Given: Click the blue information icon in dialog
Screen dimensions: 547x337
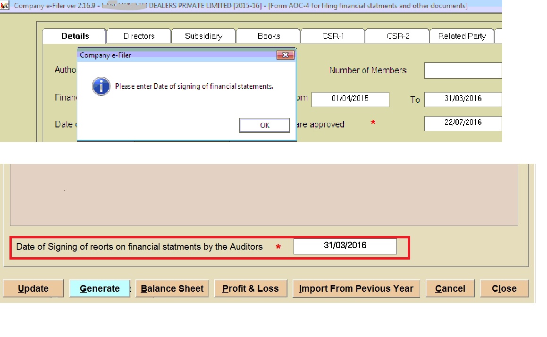Looking at the screenshot, I should [x=101, y=86].
